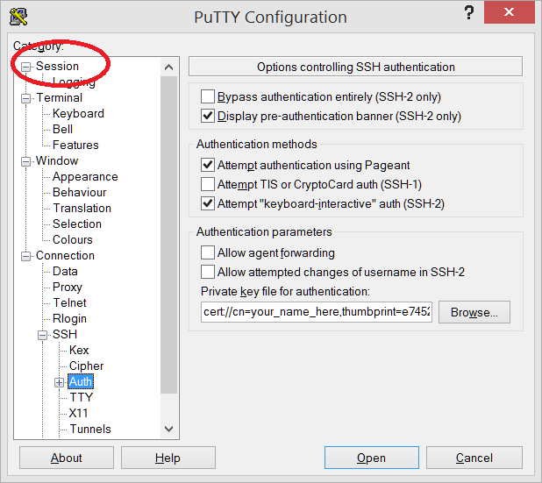Open Rlogin settings in tree
Image resolution: width=542 pixels, height=483 pixels.
[x=69, y=319]
